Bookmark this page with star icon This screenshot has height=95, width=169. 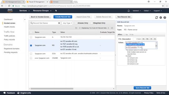[x=163, y=6]
